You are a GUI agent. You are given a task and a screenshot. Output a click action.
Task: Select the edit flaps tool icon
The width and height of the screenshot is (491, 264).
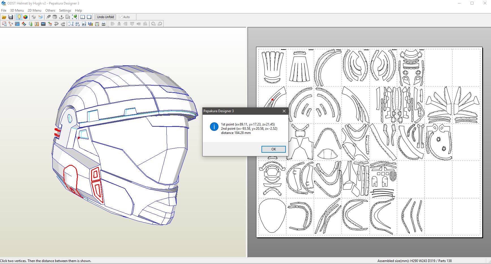tap(17, 24)
